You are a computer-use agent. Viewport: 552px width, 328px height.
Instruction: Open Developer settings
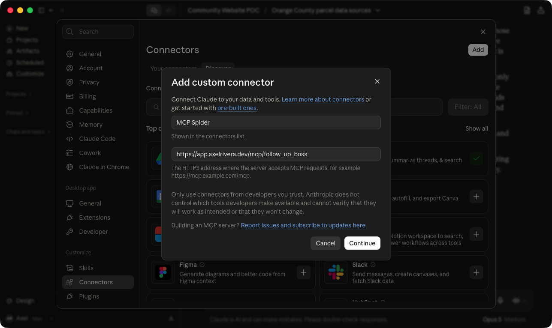coord(98,232)
